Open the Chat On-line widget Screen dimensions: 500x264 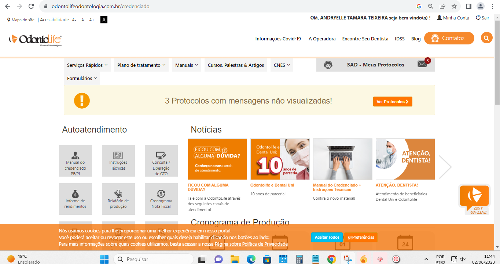pyautogui.click(x=474, y=199)
